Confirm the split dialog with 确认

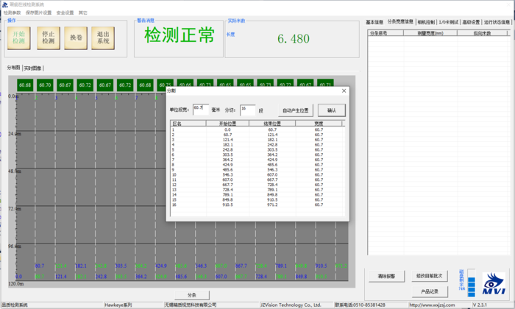click(x=331, y=110)
